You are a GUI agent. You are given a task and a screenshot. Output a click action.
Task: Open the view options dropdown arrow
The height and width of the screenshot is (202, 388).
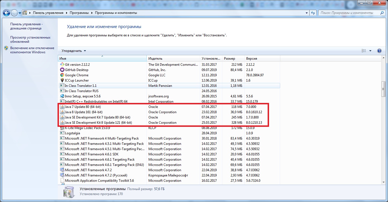pos(370,51)
